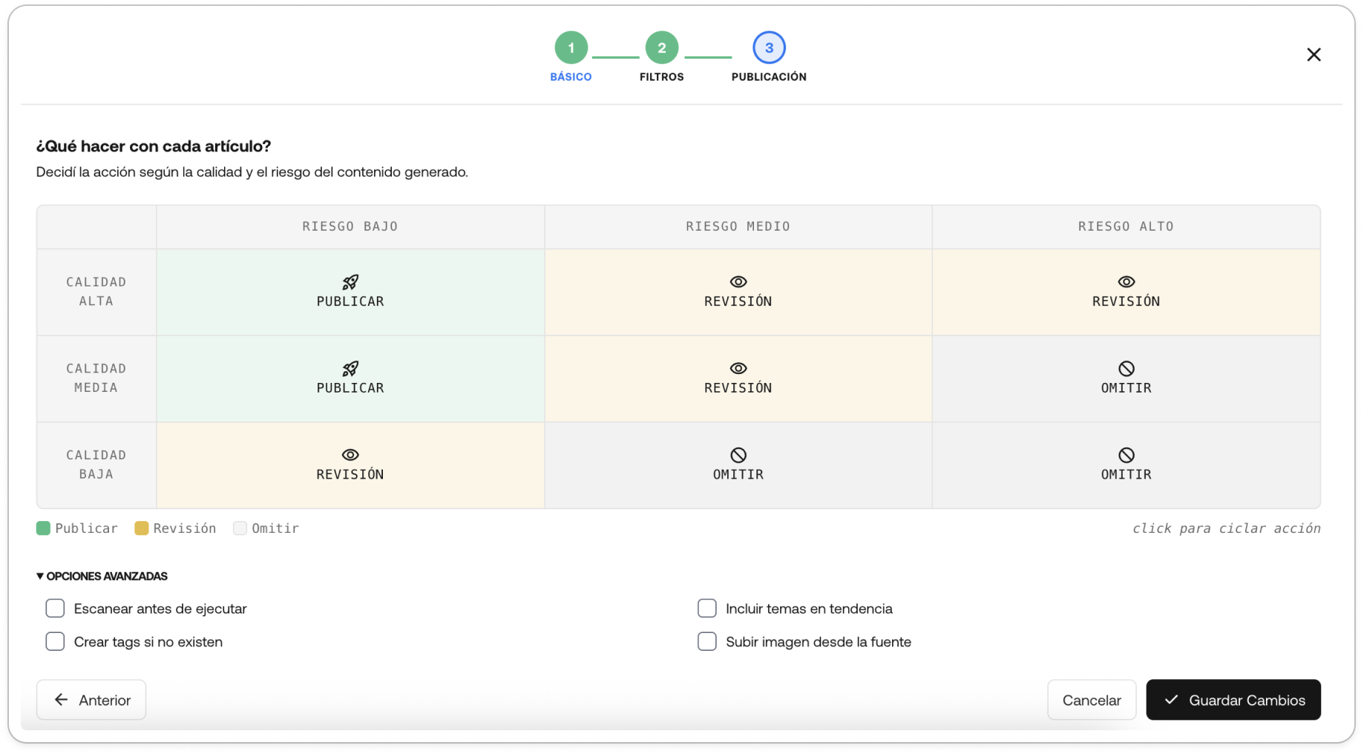
Task: Enable Escanear antes de ejecutar checkbox
Action: point(55,609)
